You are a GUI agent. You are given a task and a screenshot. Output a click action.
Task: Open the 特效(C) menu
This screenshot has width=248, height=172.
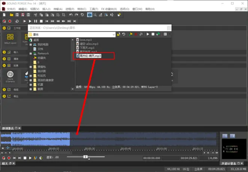(x=82, y=9)
